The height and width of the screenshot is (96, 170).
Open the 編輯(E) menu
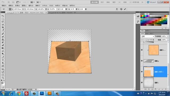tap(11, 6)
